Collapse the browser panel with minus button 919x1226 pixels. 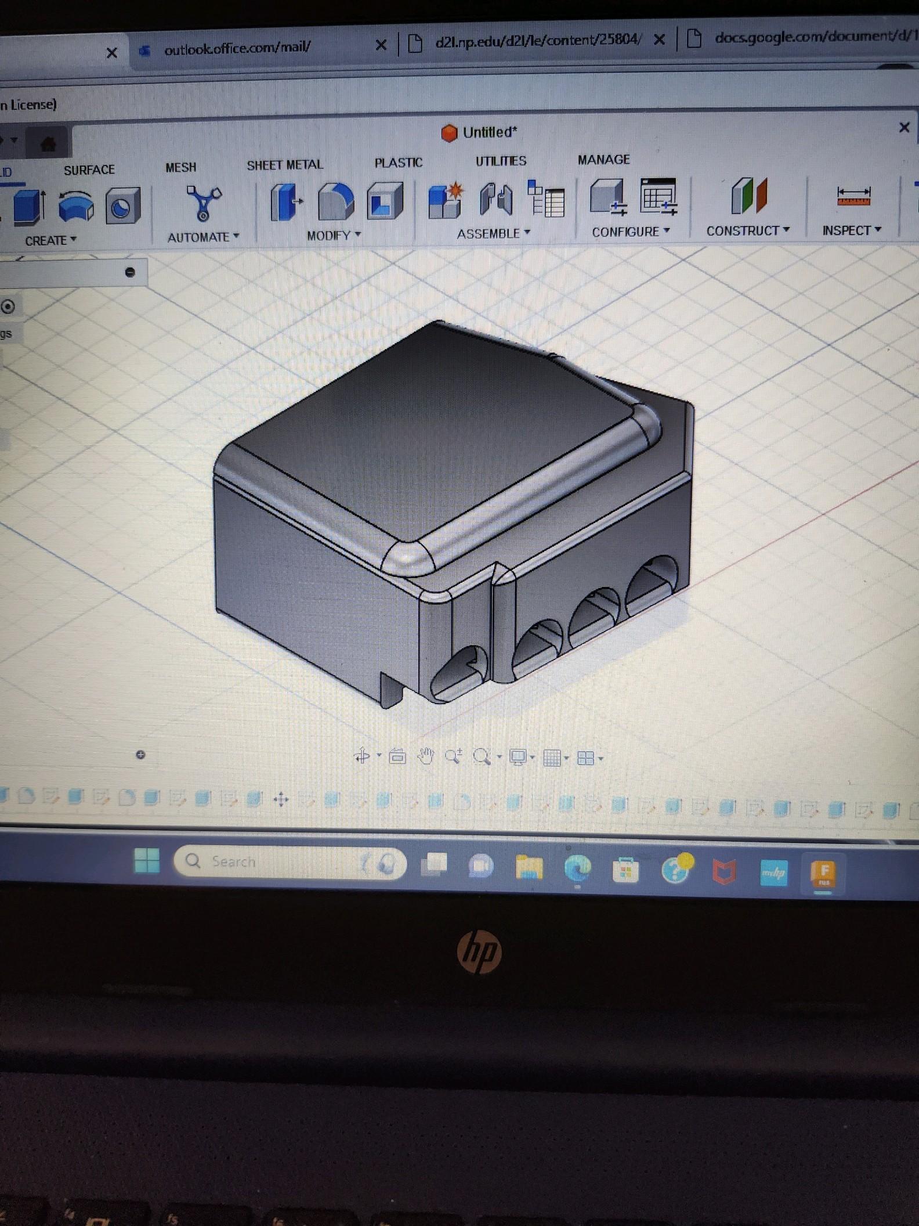pos(130,272)
